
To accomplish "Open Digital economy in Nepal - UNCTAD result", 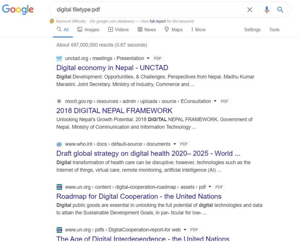I will pyautogui.click(x=112, y=68).
